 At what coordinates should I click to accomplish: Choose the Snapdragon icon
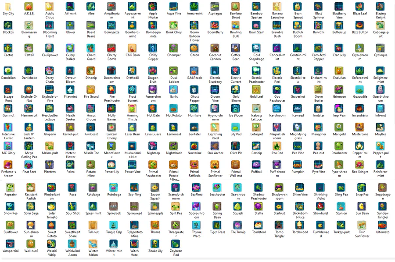pyautogui.click(x=383, y=188)
